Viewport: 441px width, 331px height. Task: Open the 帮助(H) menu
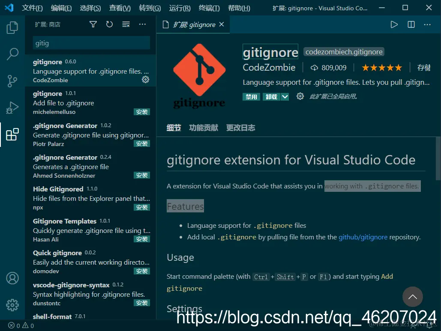239,8
